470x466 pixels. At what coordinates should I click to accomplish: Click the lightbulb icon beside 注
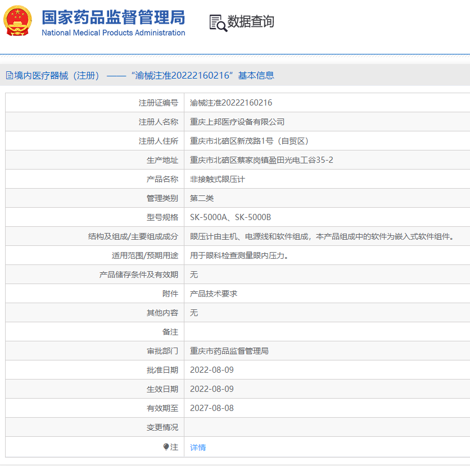click(166, 447)
